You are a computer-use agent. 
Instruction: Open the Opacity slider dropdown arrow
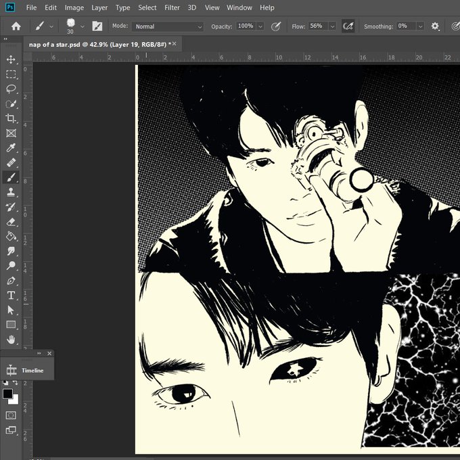pos(260,26)
